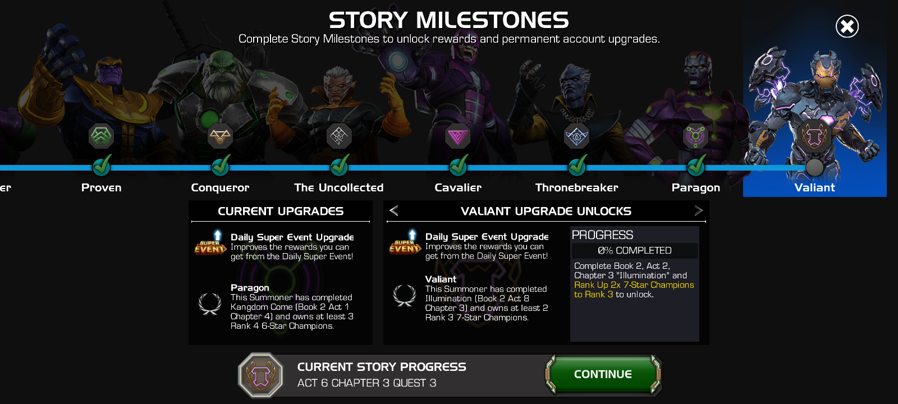Continue the current story progress

[603, 374]
